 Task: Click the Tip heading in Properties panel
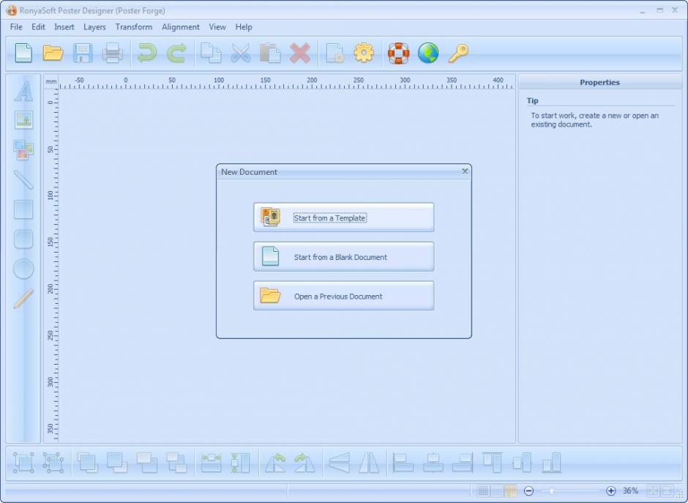[x=532, y=100]
